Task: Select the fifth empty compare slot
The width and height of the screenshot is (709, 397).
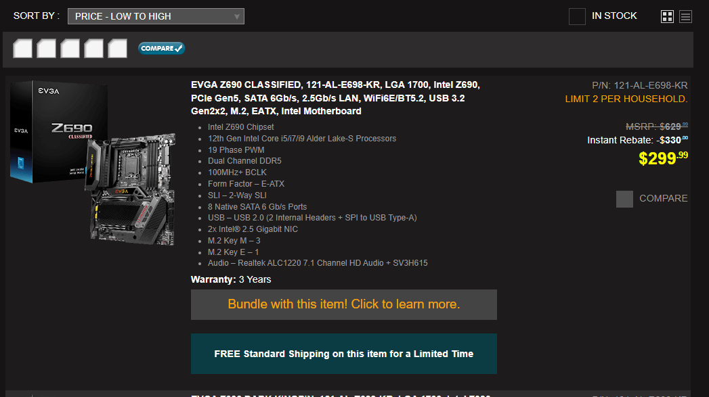Action: point(118,48)
